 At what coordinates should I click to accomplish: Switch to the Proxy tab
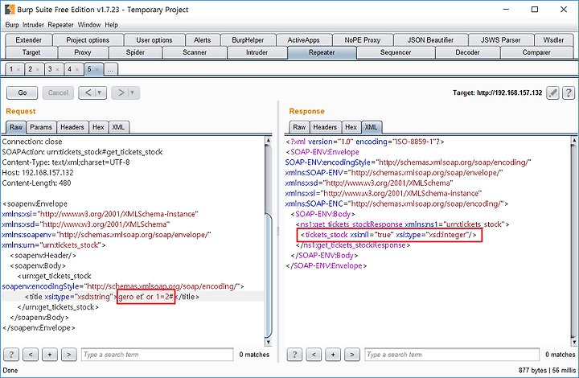click(x=83, y=52)
